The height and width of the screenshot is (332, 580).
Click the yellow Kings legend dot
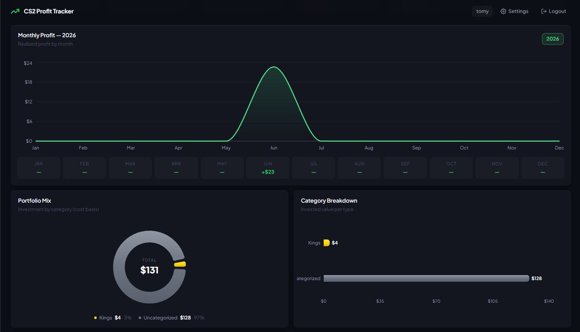click(x=96, y=318)
